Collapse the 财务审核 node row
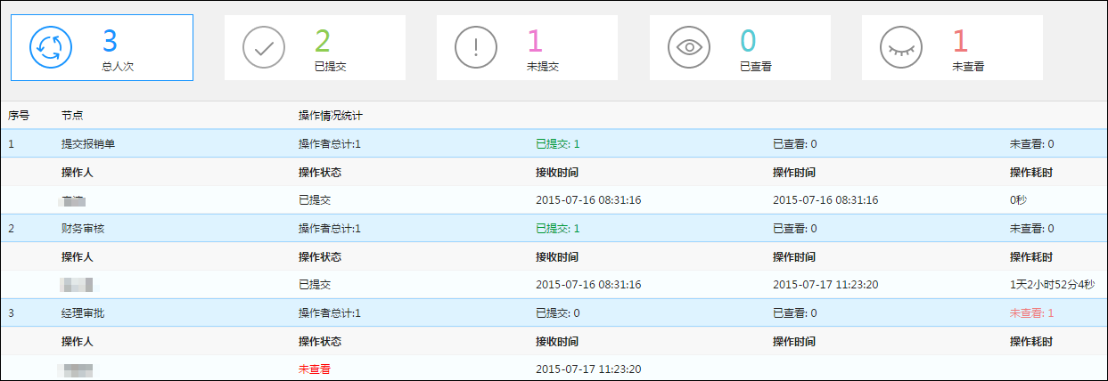Screen dimensions: 1108x381 tap(554, 228)
